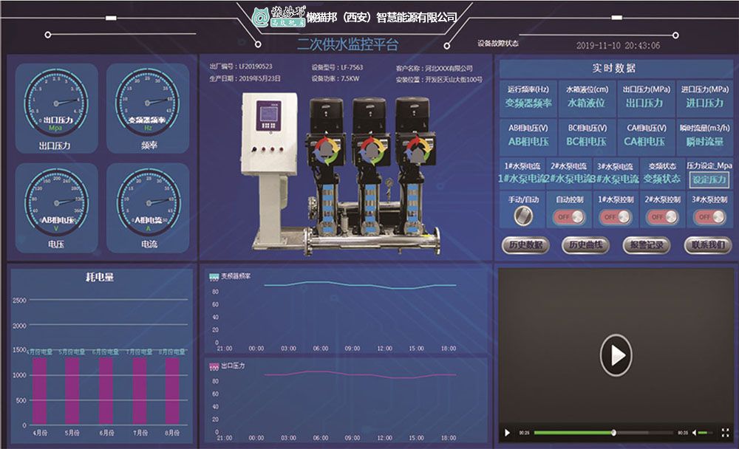This screenshot has width=739, height=449.
Task: Switch on 1#水泵控制 toggle
Action: pyautogui.click(x=616, y=217)
